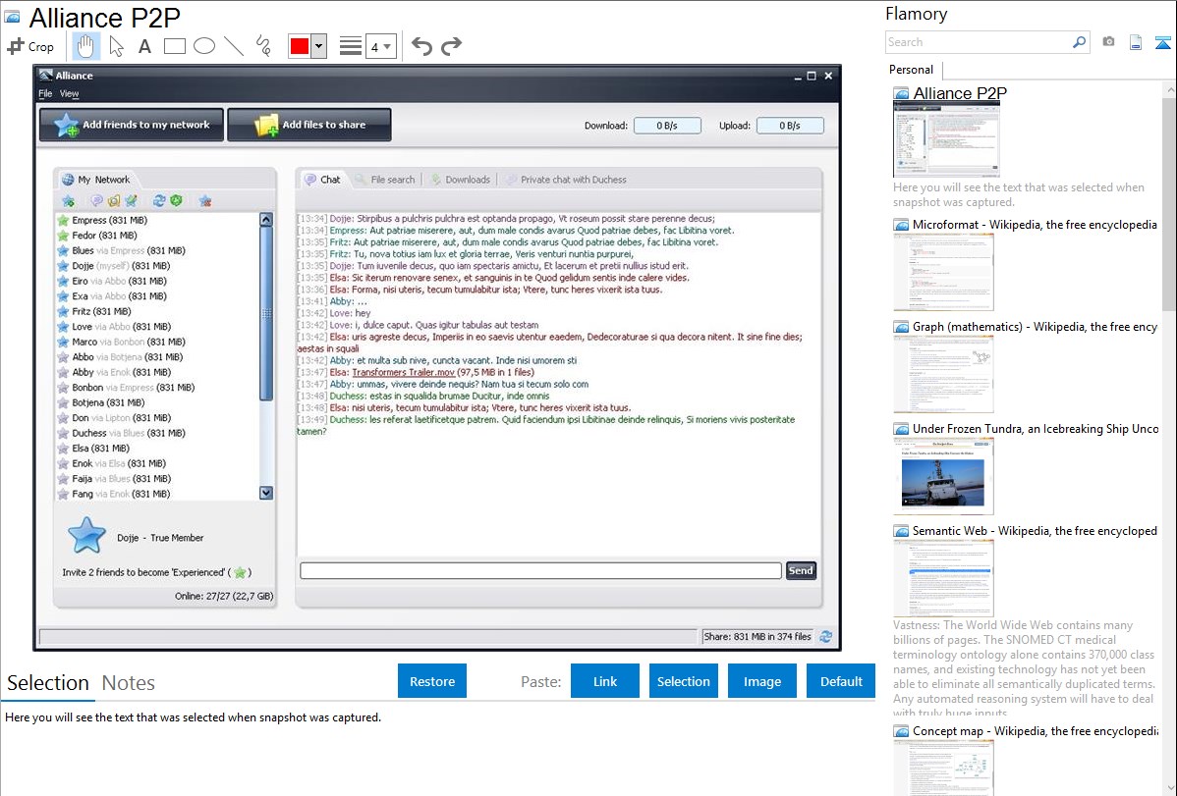Open Concept map snapshot title
Image resolution: width=1177 pixels, height=796 pixels.
[x=1035, y=730]
